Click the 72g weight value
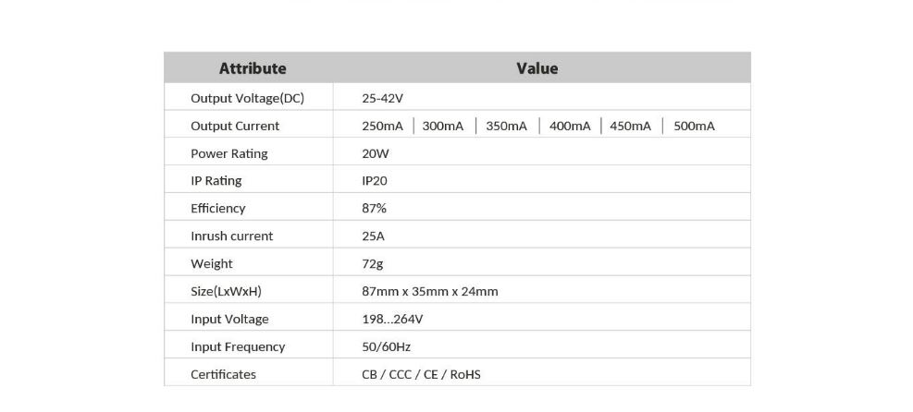Image resolution: width=913 pixels, height=412 pixels. coord(373,264)
